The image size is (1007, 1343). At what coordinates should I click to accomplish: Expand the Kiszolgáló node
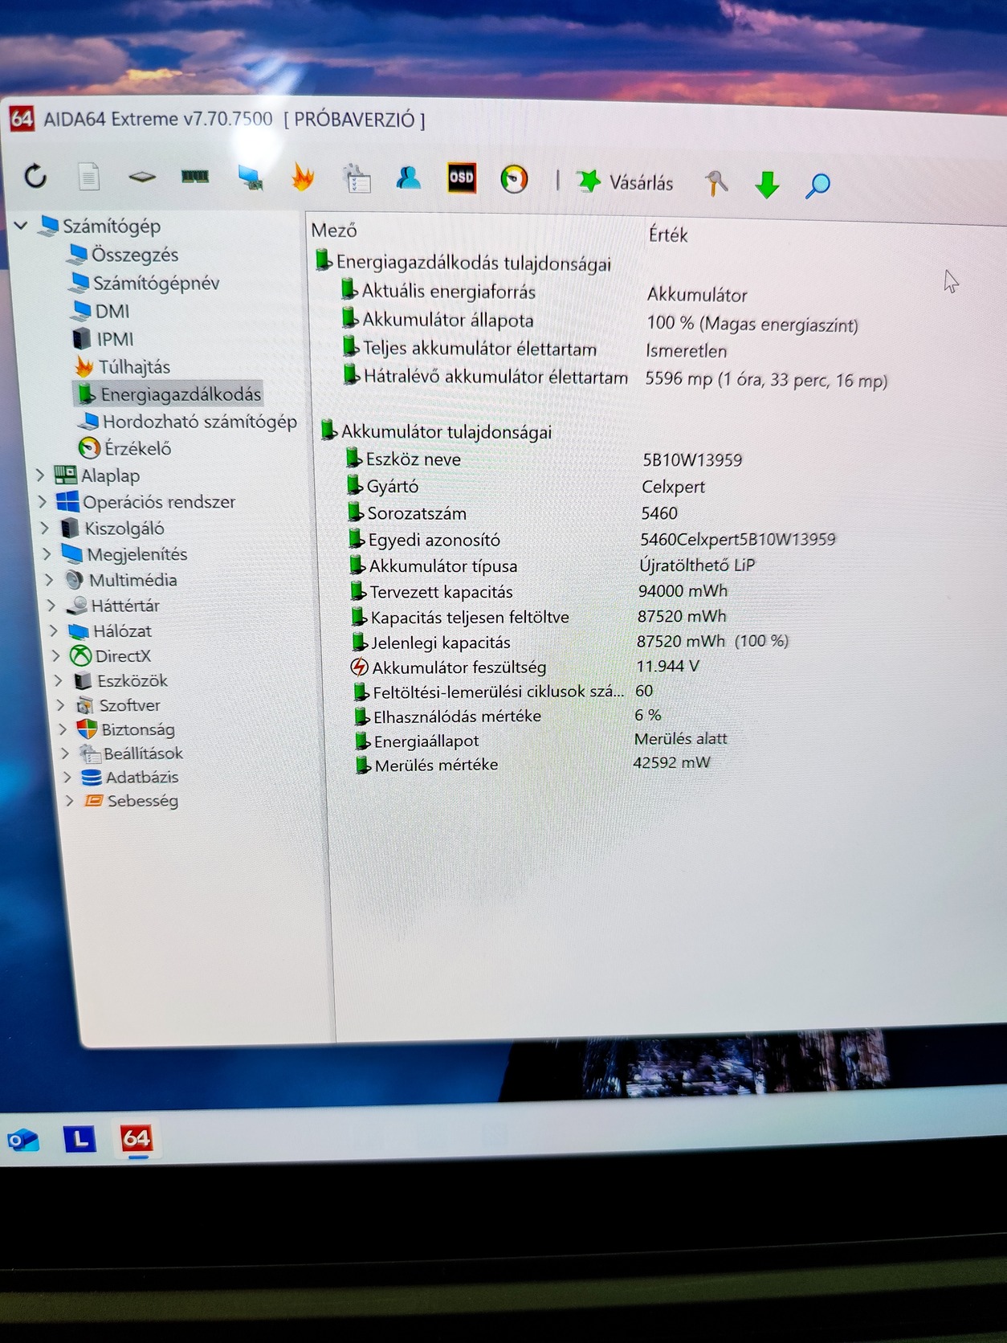pyautogui.click(x=45, y=528)
